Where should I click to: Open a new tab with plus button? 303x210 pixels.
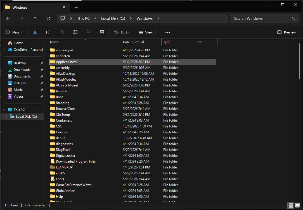76,7
